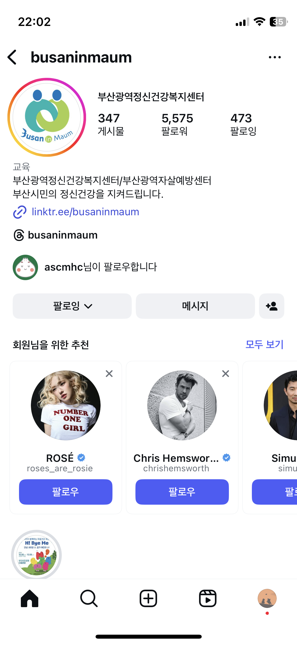Follow roses_are_rosie with 팔로우 button

click(x=66, y=492)
